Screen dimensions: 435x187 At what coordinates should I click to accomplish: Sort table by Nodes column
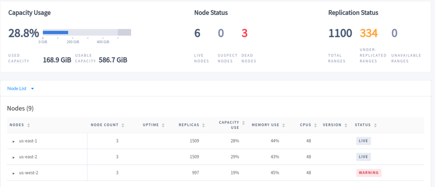click(x=29, y=125)
